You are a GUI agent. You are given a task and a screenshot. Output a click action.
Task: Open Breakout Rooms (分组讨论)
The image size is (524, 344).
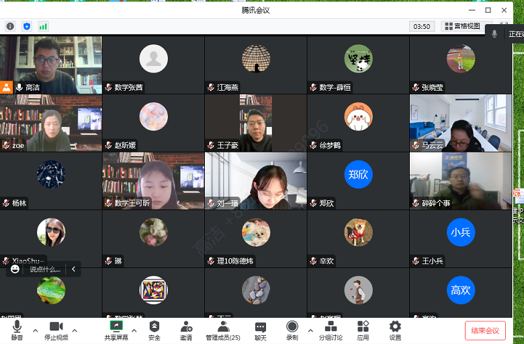331,330
